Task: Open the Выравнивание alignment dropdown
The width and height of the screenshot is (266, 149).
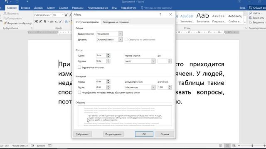Action: (120, 34)
